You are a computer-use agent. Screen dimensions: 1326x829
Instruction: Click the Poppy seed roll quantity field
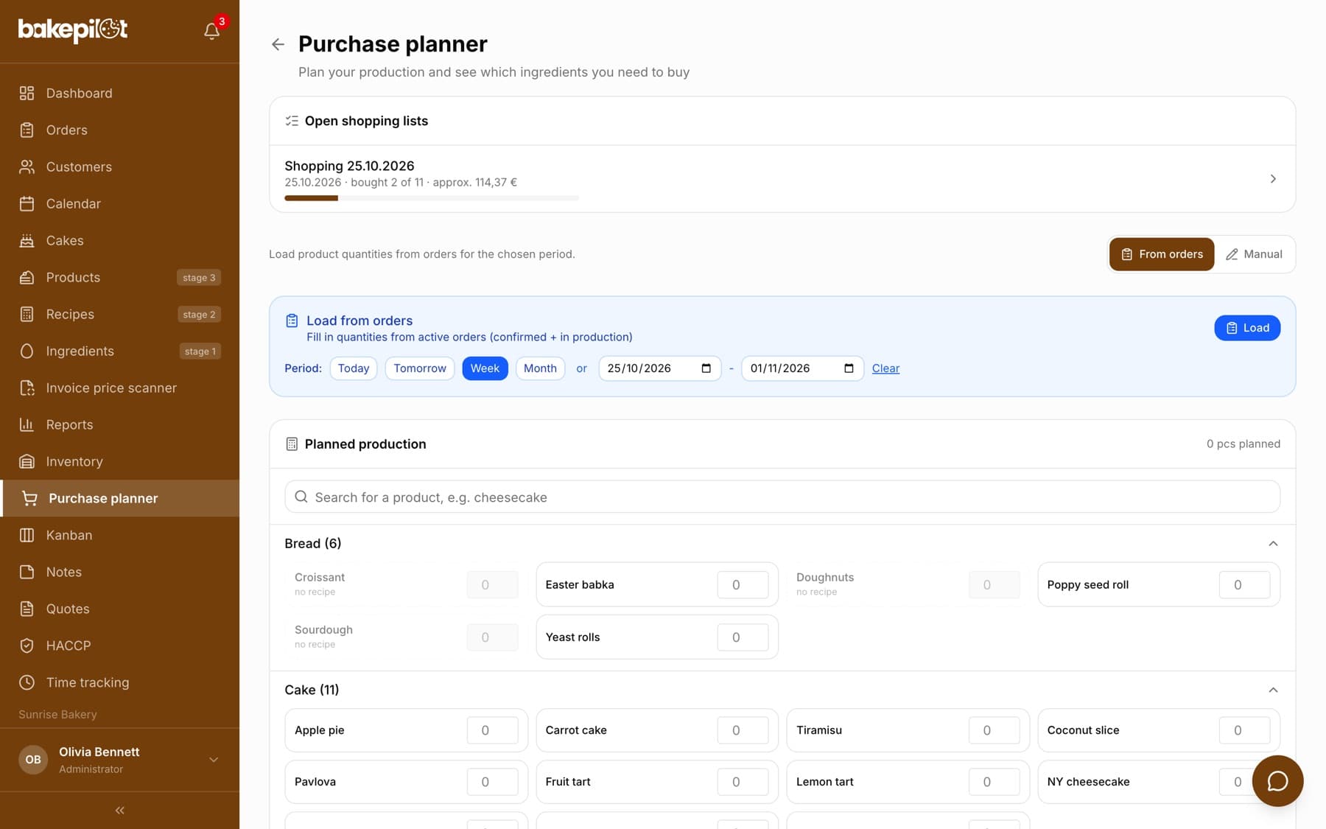(1244, 585)
